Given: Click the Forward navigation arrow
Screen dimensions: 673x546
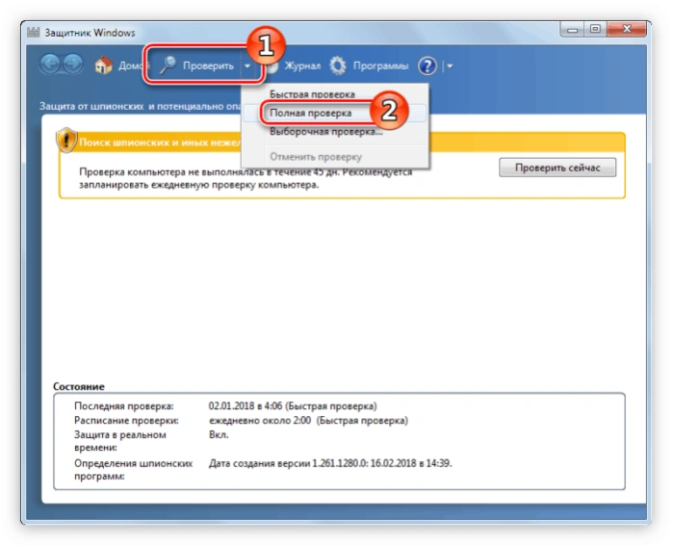Looking at the screenshot, I should (73, 65).
